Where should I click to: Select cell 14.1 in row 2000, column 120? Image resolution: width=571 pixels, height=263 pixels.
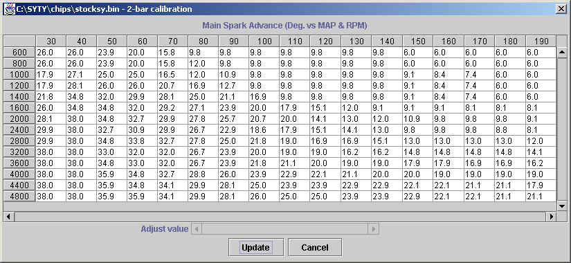(325, 119)
